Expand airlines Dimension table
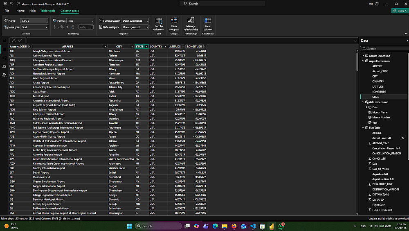This screenshot has height=231, width=409. [x=363, y=56]
